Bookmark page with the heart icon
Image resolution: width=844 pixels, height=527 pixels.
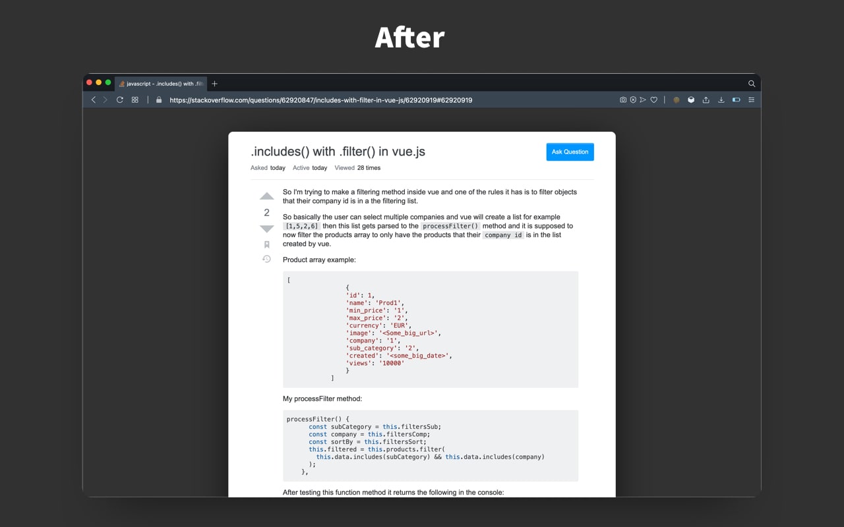point(654,100)
